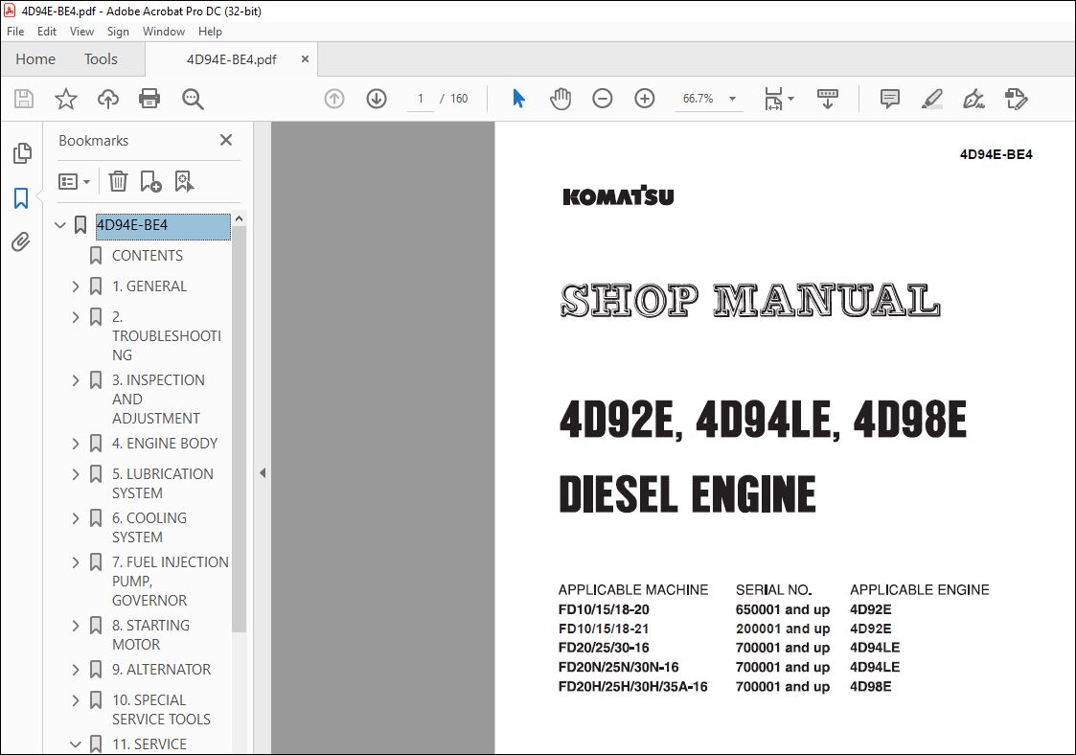Jump to 6. COOLING SYSTEM bookmark
Screen dimensions: 1076x755
point(149,528)
